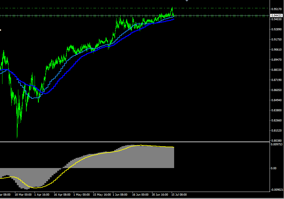Screen dimensions: 284x199
Task: Select the 0.88330 value on price axis
Action: coord(276,70)
